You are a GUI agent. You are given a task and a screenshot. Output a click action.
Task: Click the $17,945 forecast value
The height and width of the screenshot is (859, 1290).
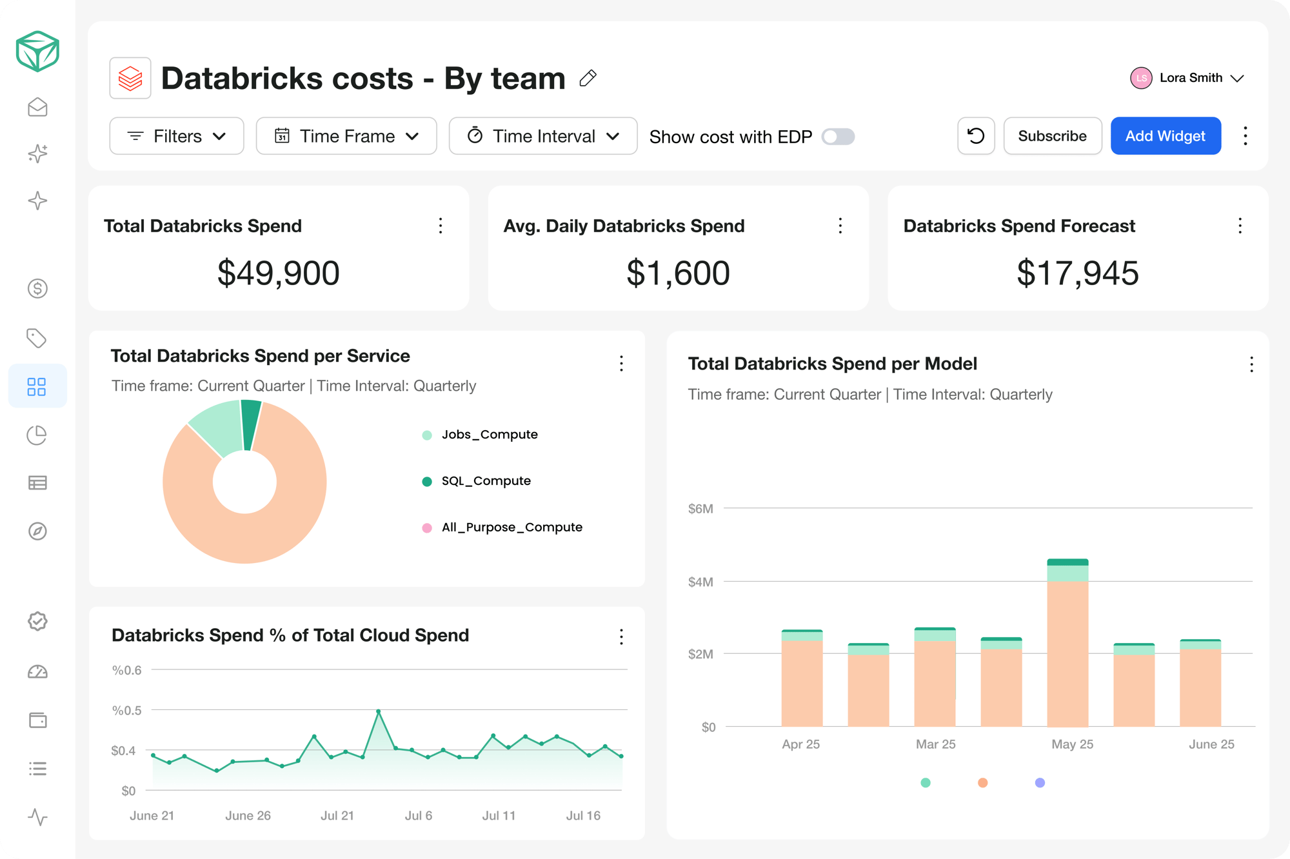coord(1078,273)
